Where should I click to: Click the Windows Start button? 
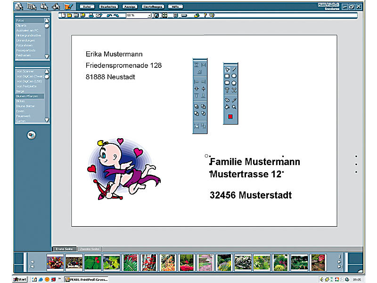[x=20, y=279]
